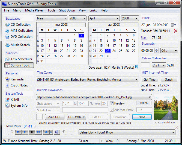The height and width of the screenshot is (145, 182).
Task: Close the media player panel
Action: (177, 127)
